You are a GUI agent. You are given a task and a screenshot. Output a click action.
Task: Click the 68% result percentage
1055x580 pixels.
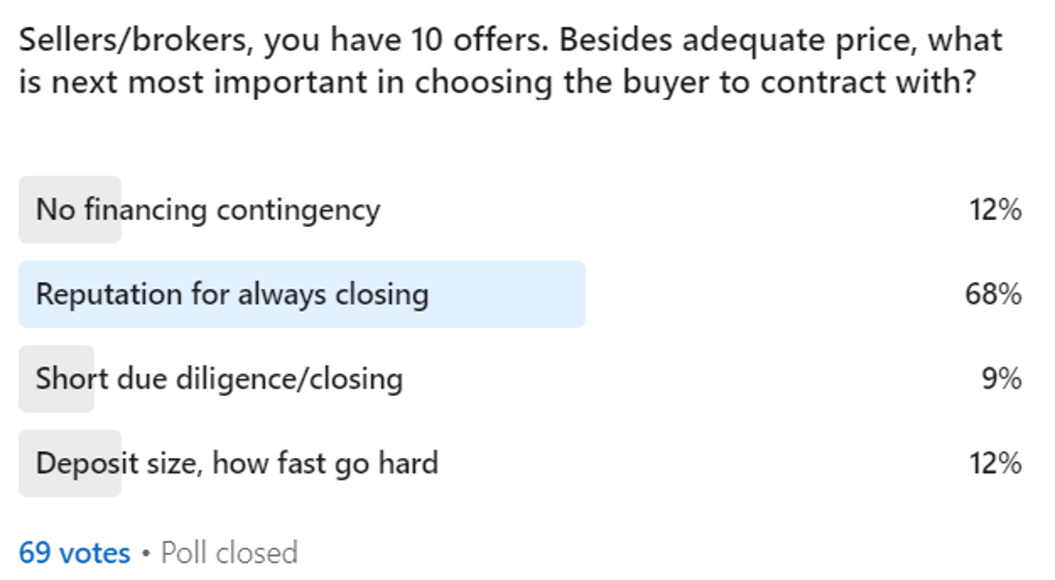tap(993, 295)
